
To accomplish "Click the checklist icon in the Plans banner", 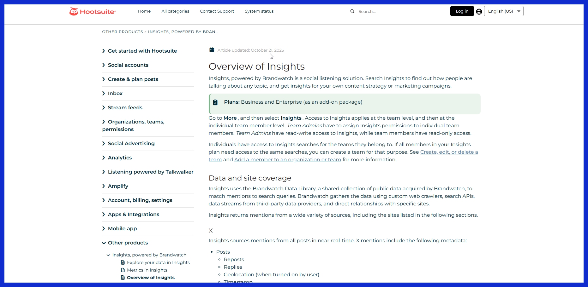I will click(215, 102).
